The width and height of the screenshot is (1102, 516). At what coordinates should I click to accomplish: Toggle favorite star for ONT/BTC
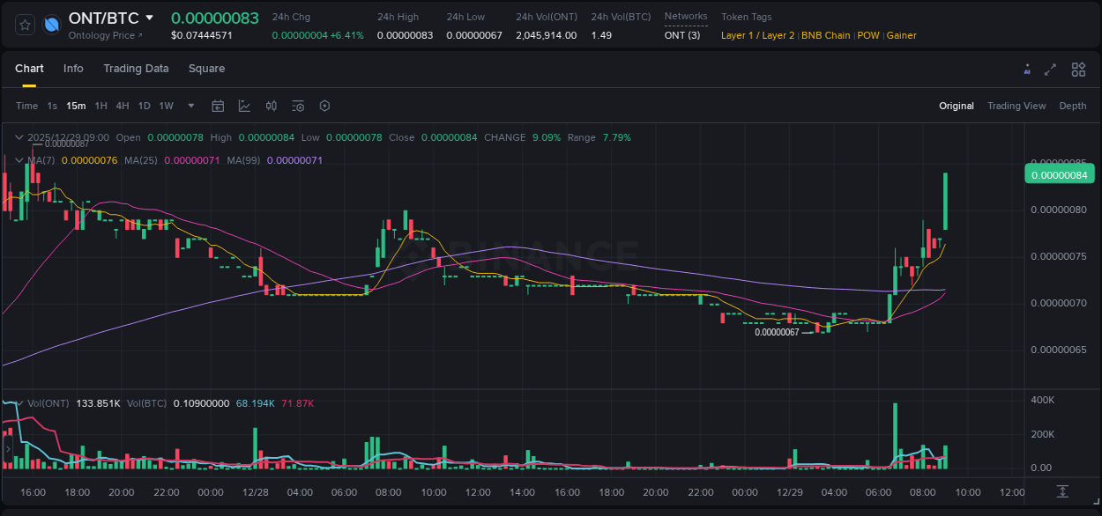[24, 24]
